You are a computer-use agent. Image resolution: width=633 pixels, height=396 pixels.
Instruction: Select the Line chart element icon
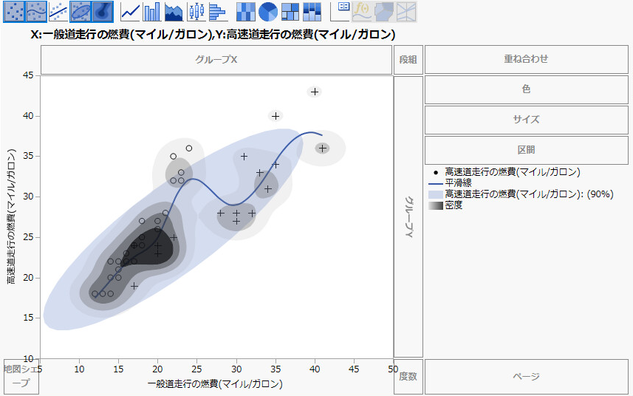click(131, 11)
